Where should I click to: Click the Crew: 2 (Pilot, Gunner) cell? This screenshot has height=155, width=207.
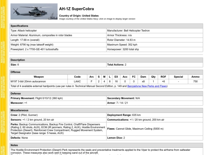coord(58,115)
